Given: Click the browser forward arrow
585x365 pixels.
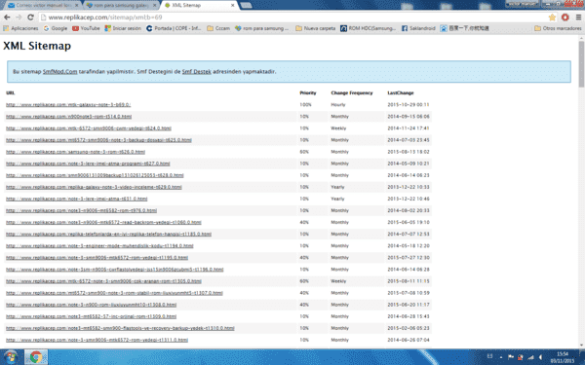Looking at the screenshot, I should pos(19,18).
